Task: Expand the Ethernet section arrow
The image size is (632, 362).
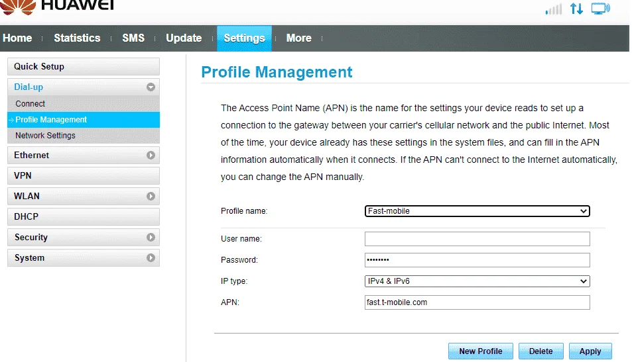Action: point(151,156)
